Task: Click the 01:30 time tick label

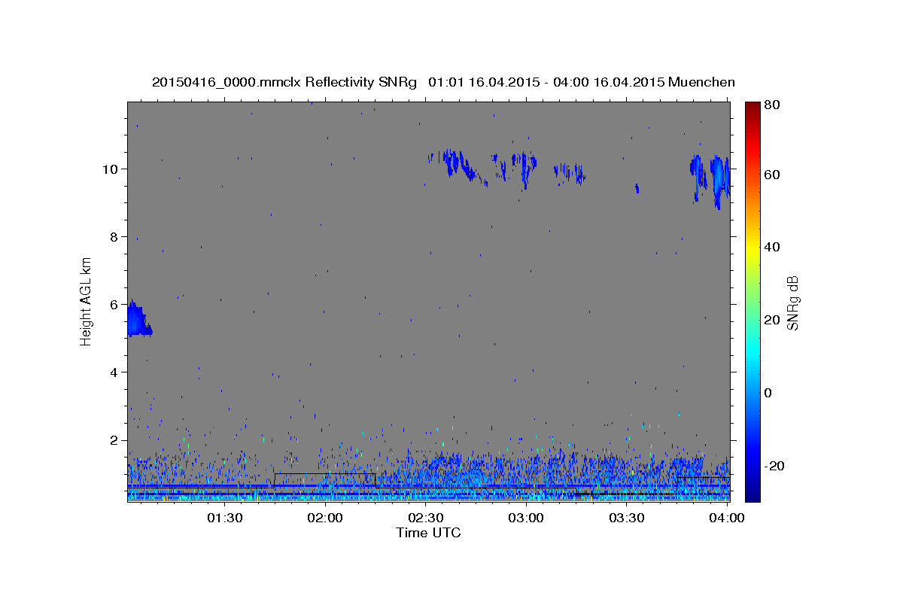Action: click(x=224, y=518)
